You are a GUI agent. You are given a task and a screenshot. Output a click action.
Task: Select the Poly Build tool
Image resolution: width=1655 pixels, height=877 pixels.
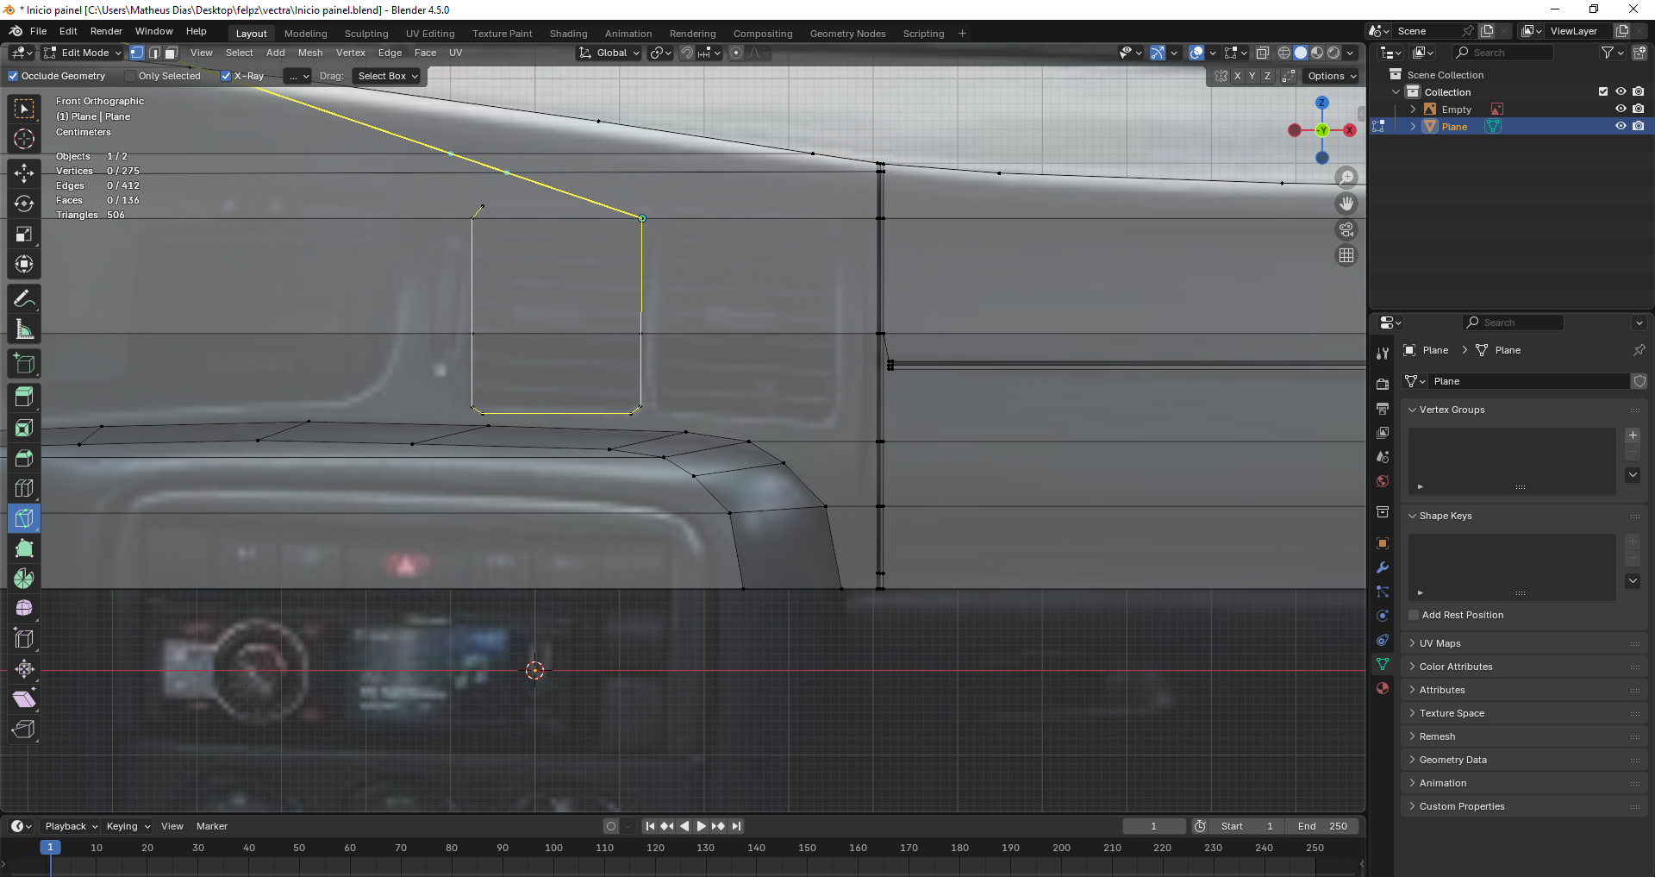tap(24, 548)
